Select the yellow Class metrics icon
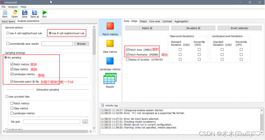This screenshot has height=140, width=265. click(110, 43)
